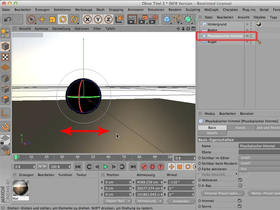Viewport: 280px width, 210px height.
Task: Click the Name input field
Action: click(x=259, y=146)
